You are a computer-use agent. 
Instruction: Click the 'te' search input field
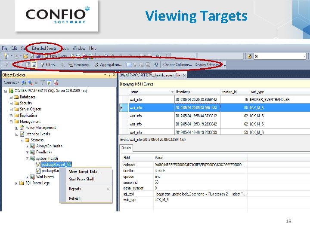tap(278, 56)
